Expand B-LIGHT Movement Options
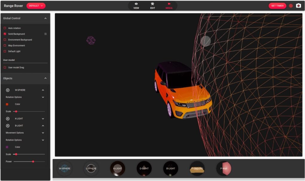The height and width of the screenshot is (181, 305). click(x=43, y=133)
